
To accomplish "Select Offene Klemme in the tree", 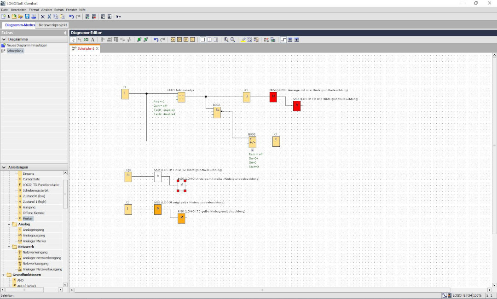I will pos(33,213).
